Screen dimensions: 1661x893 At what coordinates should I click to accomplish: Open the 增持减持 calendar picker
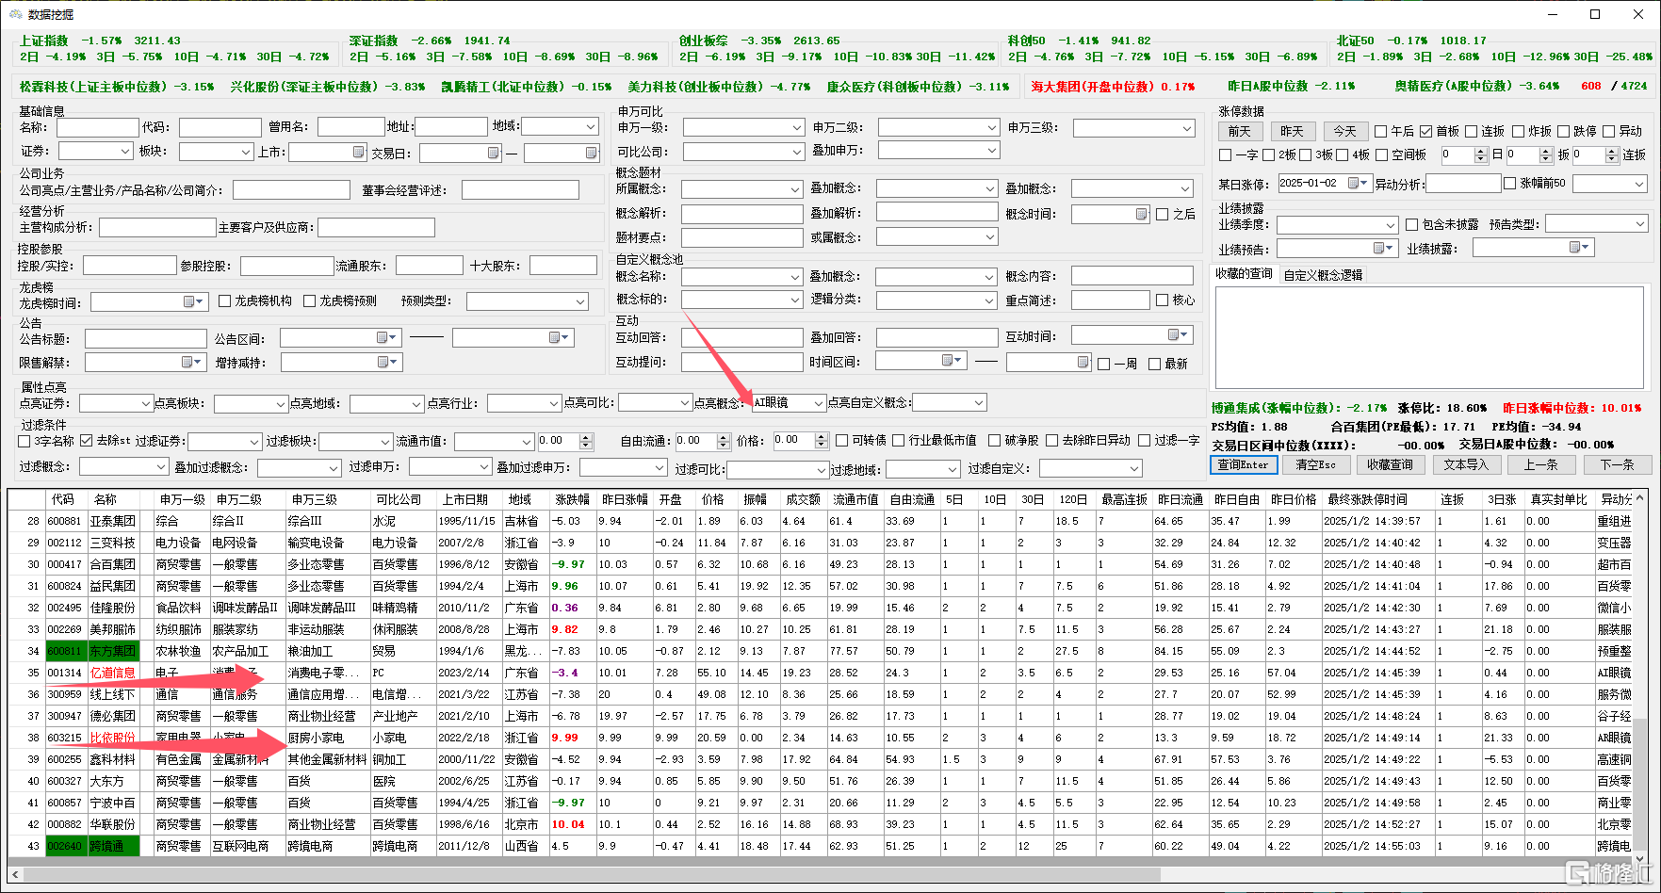pyautogui.click(x=387, y=362)
